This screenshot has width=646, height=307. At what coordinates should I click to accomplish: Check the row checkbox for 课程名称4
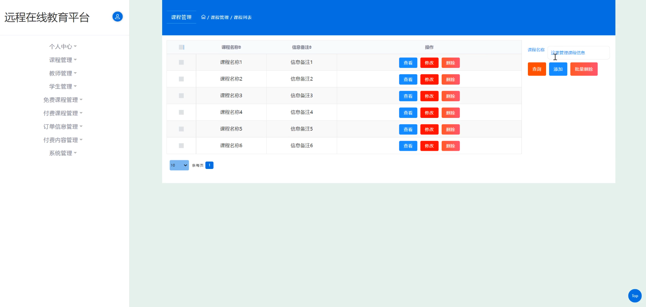click(x=181, y=112)
